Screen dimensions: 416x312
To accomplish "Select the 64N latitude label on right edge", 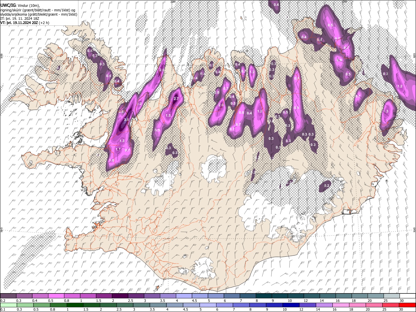I will pyautogui.click(x=414, y=229).
